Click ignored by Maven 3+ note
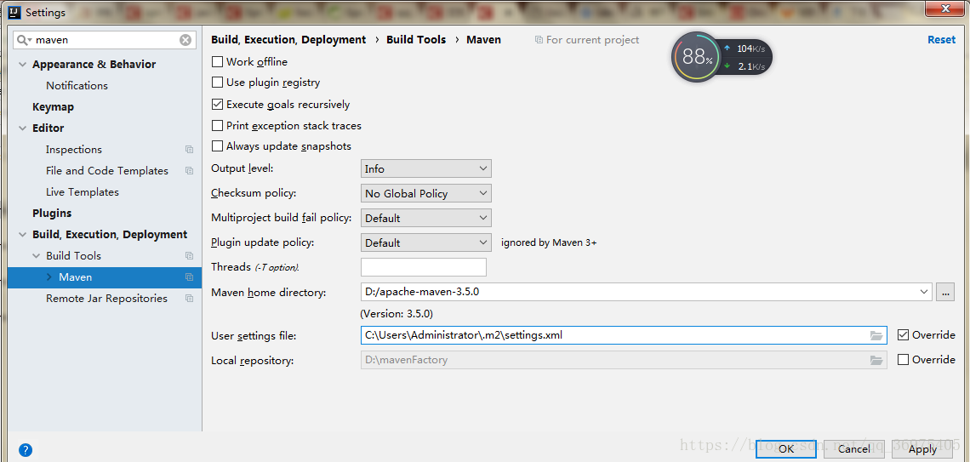This screenshot has height=462, width=970. click(x=549, y=243)
